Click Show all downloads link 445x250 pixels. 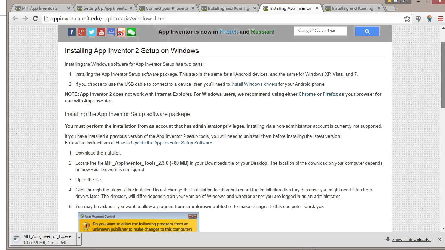tap(412, 240)
